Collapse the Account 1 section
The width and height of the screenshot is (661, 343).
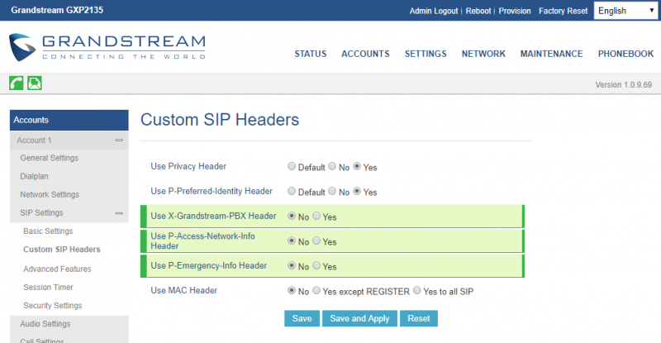point(119,140)
